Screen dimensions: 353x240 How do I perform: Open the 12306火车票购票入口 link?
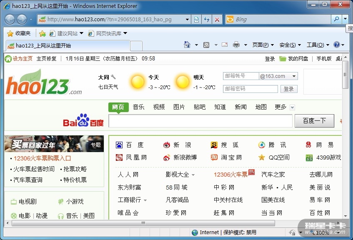[x=43, y=158]
